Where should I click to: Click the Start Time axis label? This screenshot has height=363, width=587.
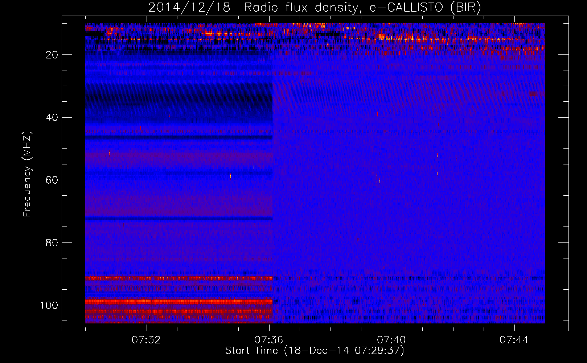point(315,351)
